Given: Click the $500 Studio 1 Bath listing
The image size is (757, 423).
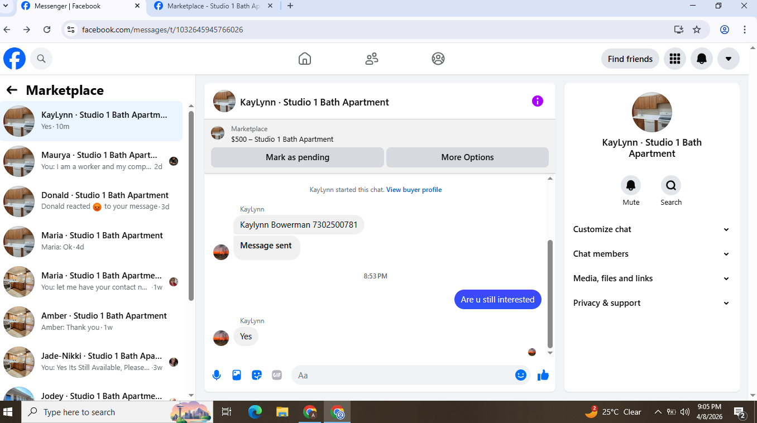Looking at the screenshot, I should [x=282, y=140].
